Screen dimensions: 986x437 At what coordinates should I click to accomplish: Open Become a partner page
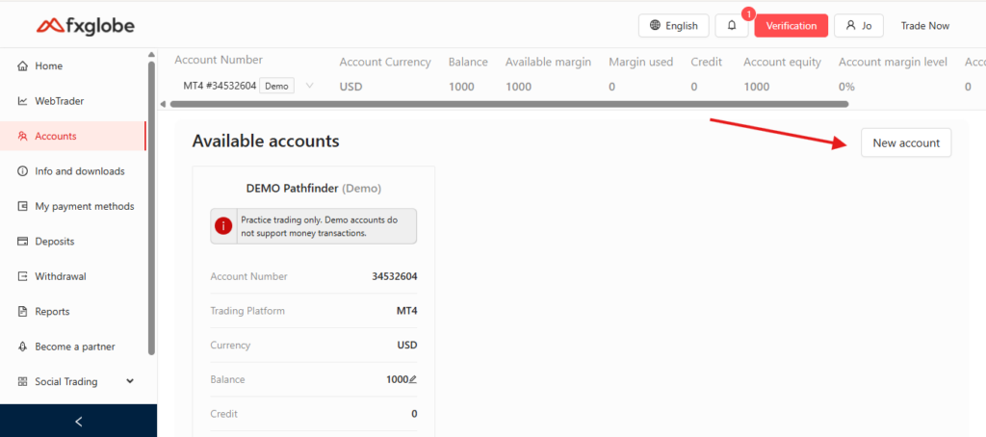(x=72, y=347)
